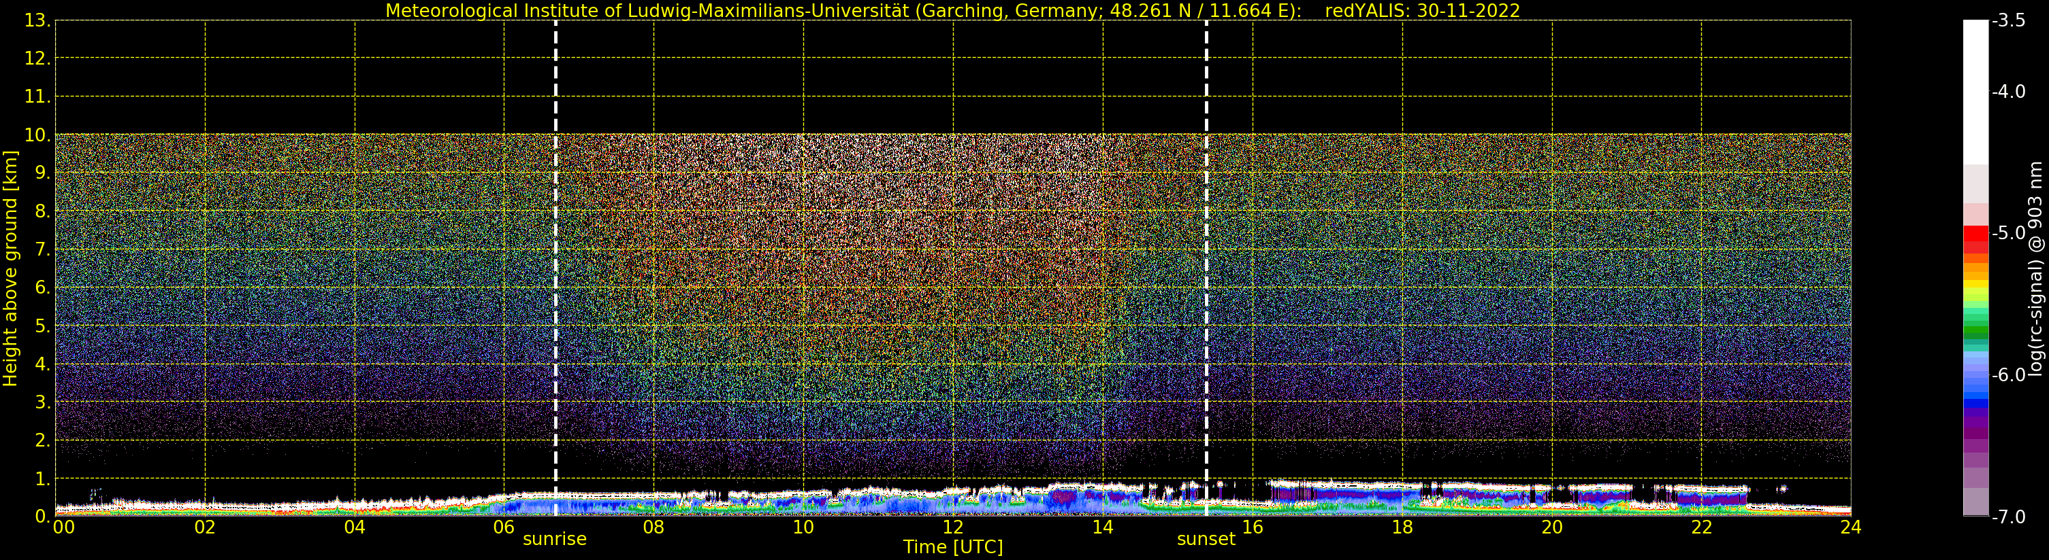Click the time axis tick '02'
The image size is (2049, 560).
[205, 527]
